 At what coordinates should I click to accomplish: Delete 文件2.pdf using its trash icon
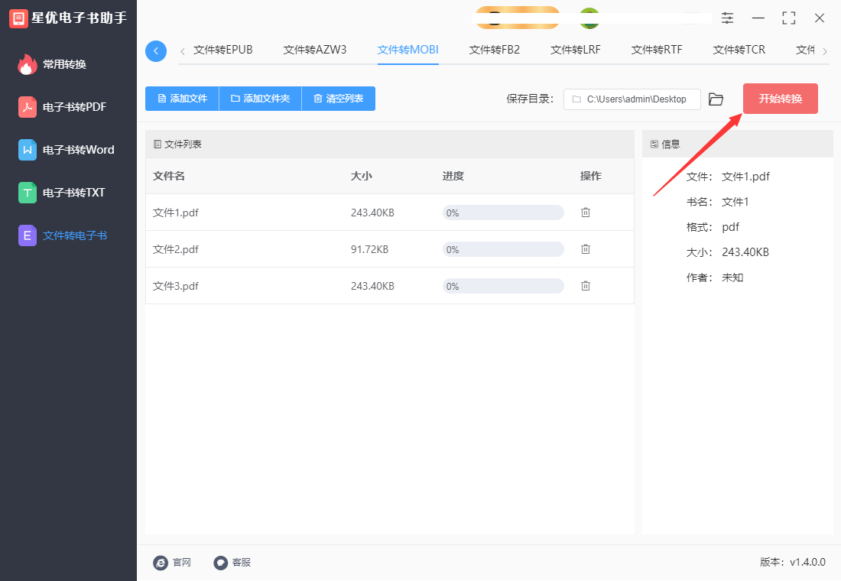585,248
